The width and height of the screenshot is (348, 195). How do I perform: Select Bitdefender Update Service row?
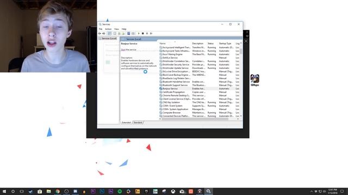click(200, 68)
